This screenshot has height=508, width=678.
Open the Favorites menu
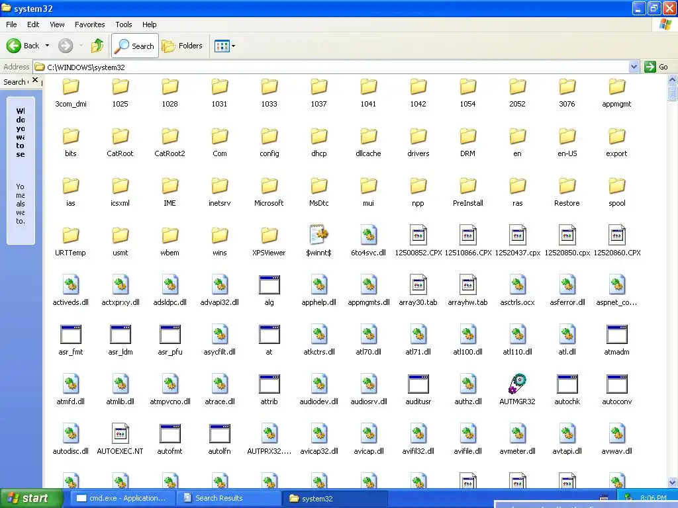[89, 24]
